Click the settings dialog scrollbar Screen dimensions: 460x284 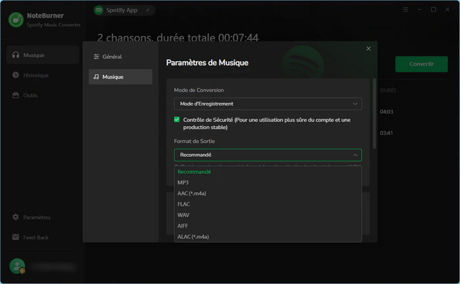pos(375,113)
